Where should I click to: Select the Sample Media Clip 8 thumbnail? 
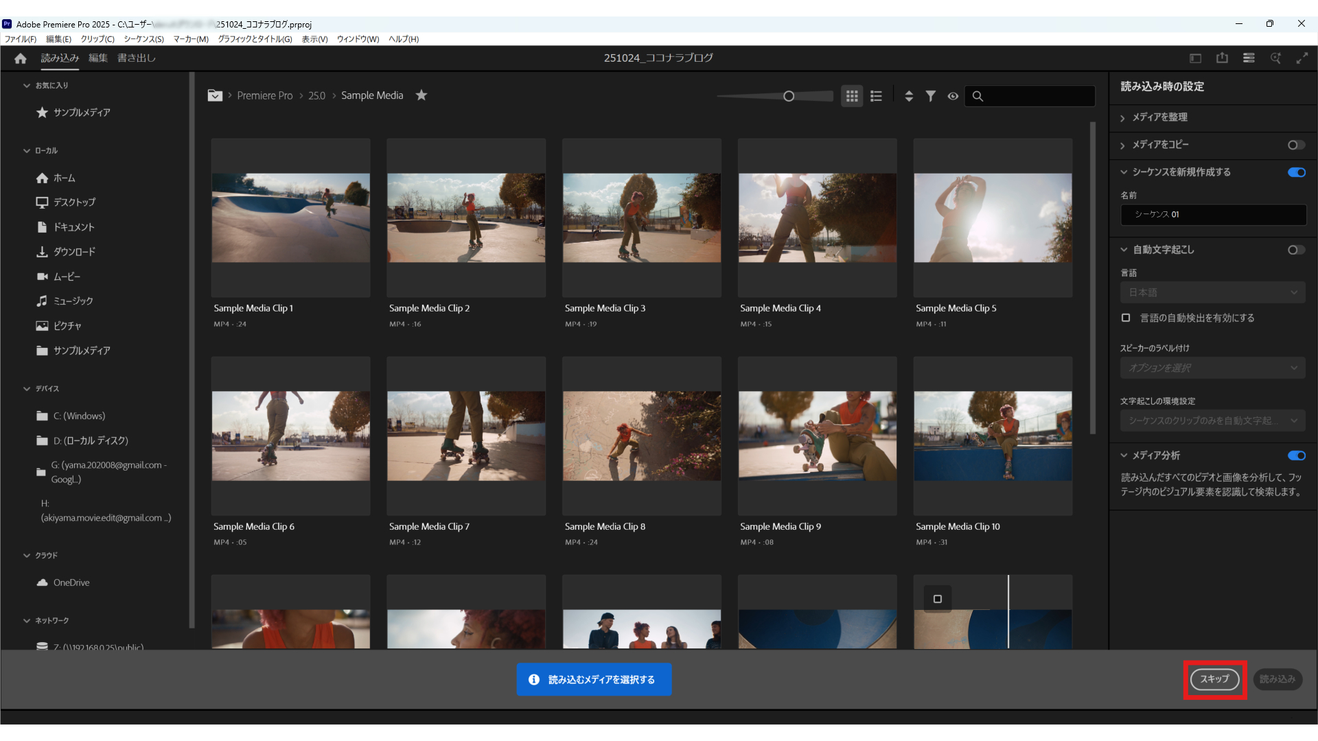pos(642,436)
